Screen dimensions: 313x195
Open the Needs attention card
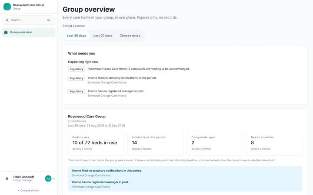274,143
